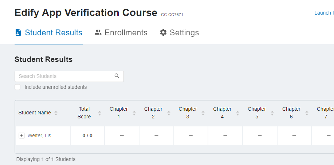Sort Chapter 4 column arrows
This screenshot has width=334, height=165.
tap(237, 113)
